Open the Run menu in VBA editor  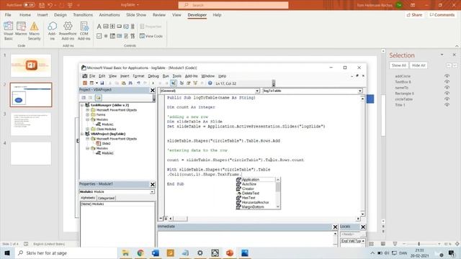(166, 76)
